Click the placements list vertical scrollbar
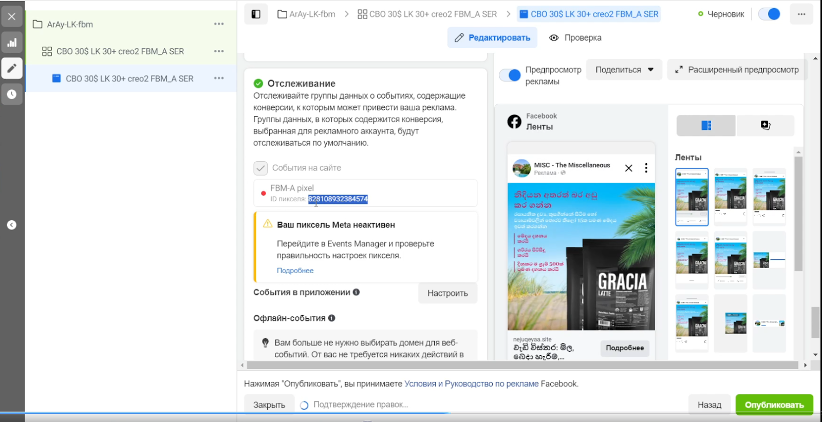Viewport: 822px width, 422px height. coord(798,214)
